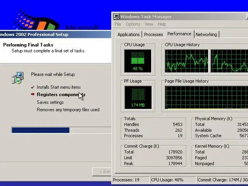Click the status bar CPU Usage: 48% panel
The image size is (248, 186).
[x=173, y=180]
